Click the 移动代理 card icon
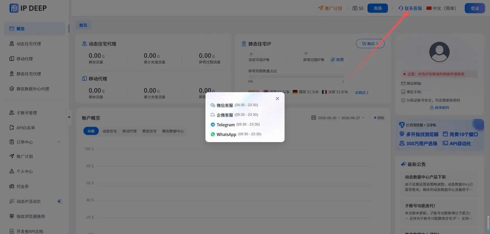 [x=84, y=78]
